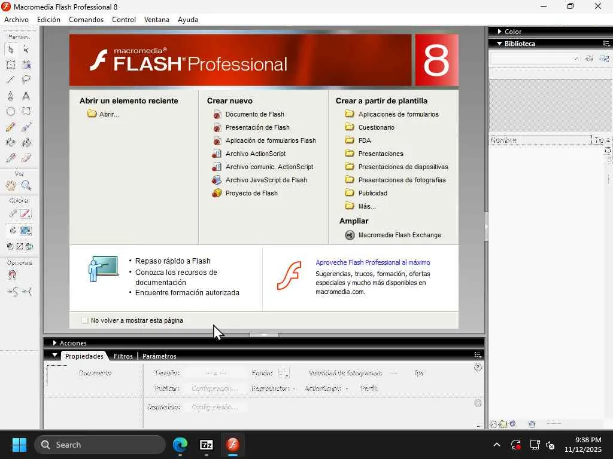613x459 pixels.
Task: Switch to the Parámetros tab
Action: pos(159,356)
